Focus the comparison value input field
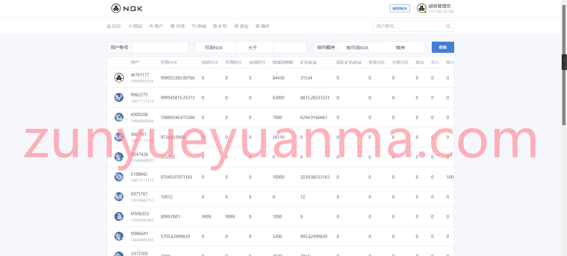567x256 pixels. pyautogui.click(x=290, y=47)
